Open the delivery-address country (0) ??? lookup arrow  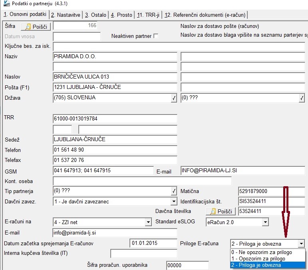coord(302,98)
